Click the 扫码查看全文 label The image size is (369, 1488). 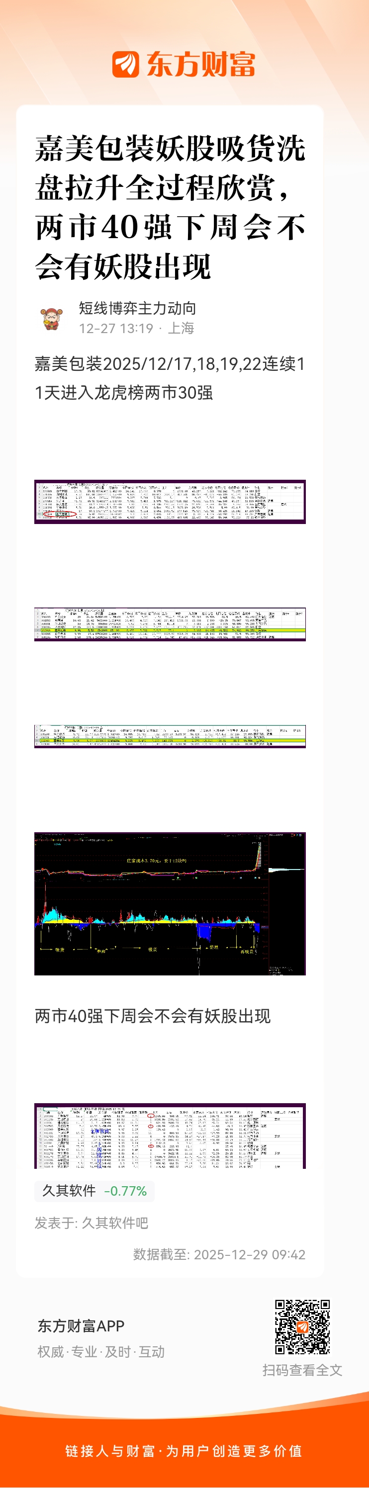302,1370
